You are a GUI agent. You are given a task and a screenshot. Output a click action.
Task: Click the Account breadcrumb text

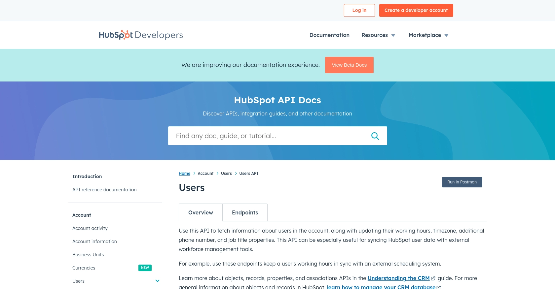pos(205,174)
